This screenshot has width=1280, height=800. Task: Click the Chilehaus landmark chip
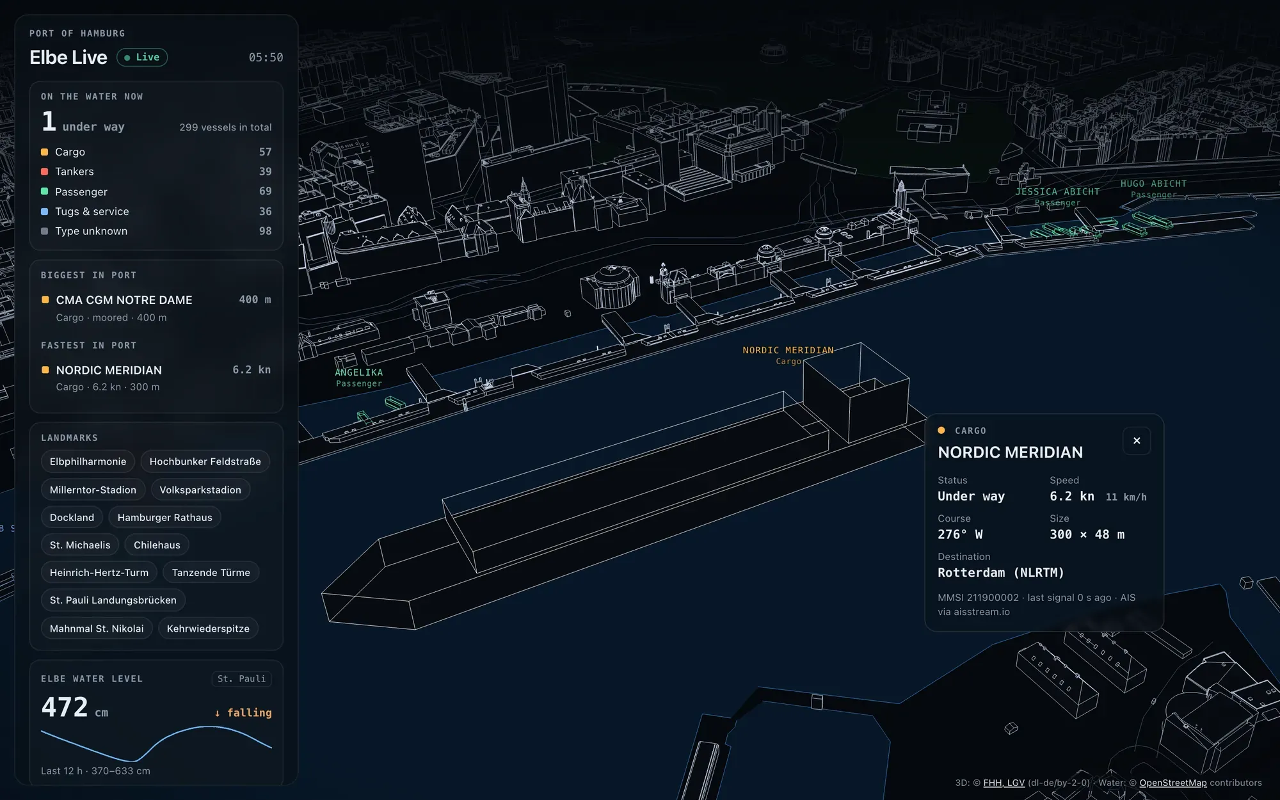point(157,545)
